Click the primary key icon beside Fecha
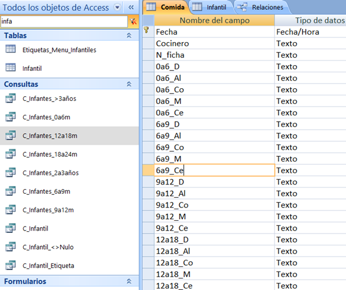The height and width of the screenshot is (290, 346). coord(146,31)
